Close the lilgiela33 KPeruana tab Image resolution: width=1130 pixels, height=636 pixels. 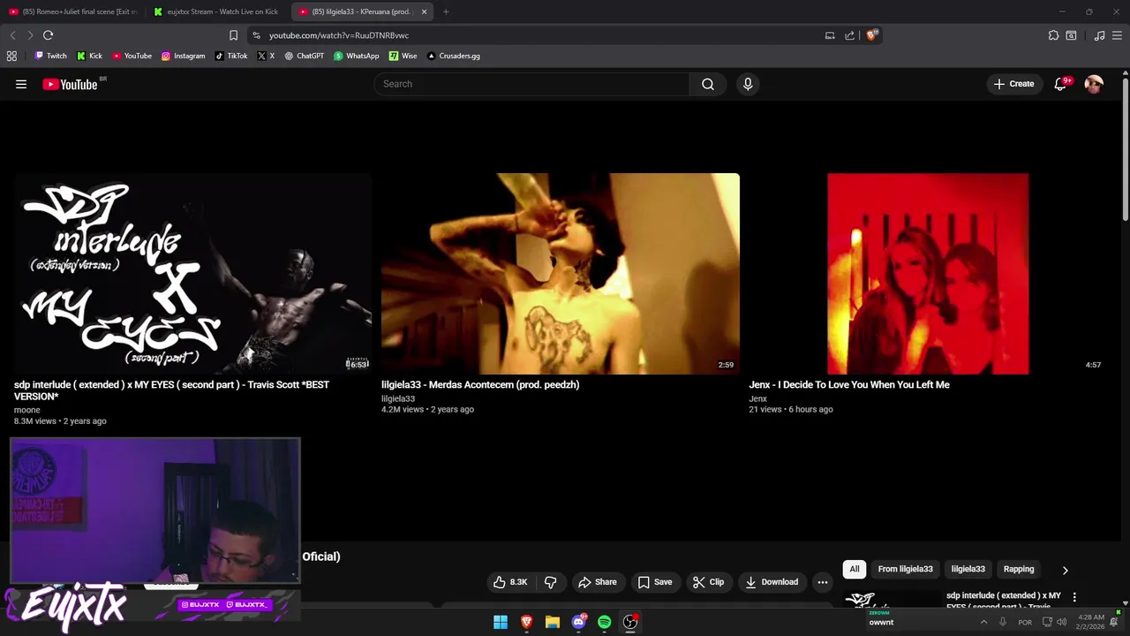[424, 11]
